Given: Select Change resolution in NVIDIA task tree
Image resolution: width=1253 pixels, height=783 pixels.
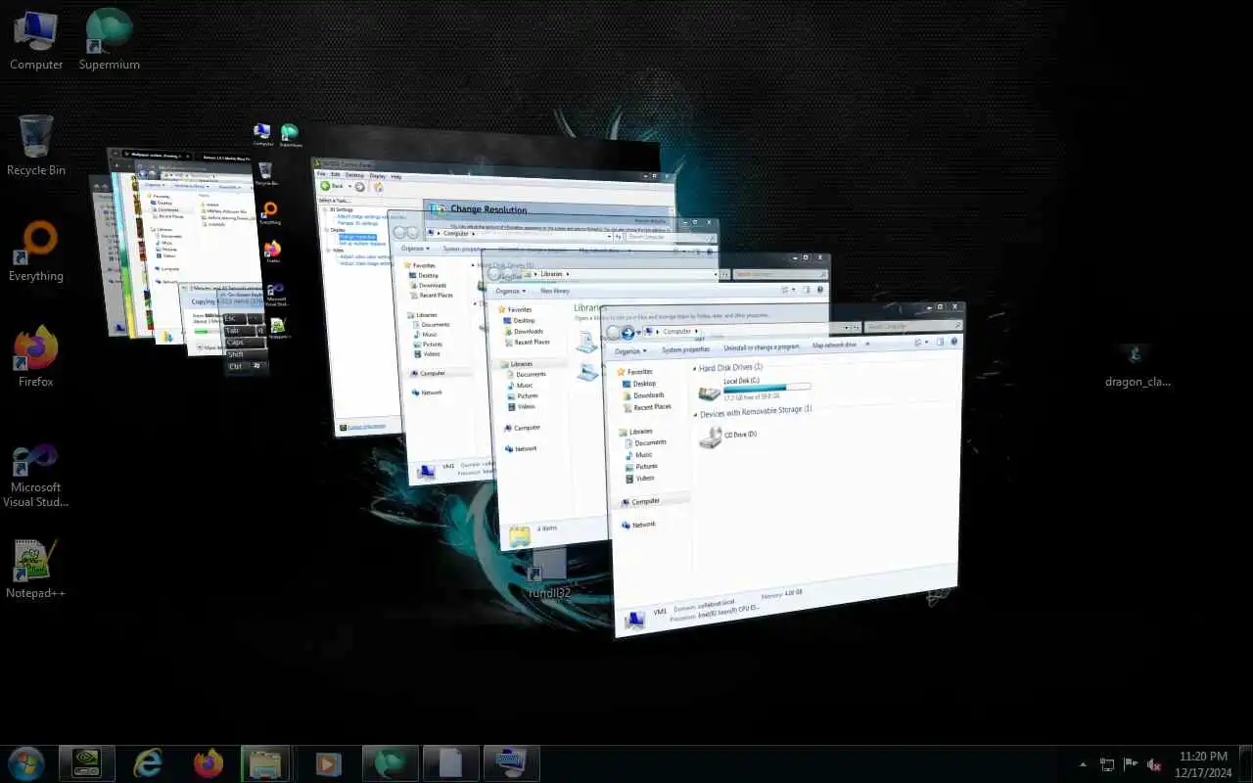Looking at the screenshot, I should 357,237.
